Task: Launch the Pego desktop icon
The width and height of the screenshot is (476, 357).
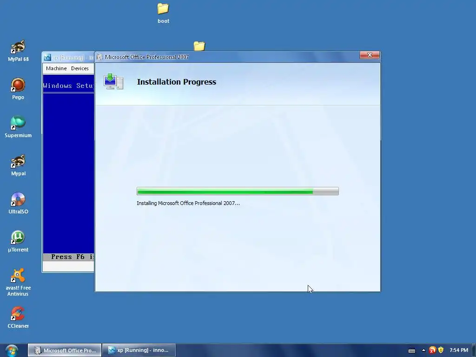Action: click(18, 89)
